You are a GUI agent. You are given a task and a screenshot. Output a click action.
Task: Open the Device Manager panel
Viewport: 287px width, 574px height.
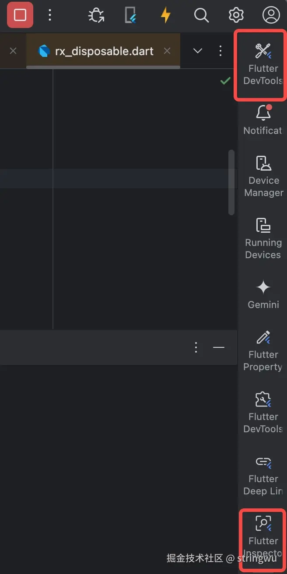click(x=263, y=176)
